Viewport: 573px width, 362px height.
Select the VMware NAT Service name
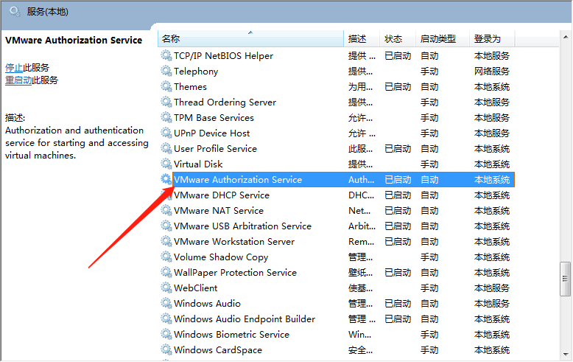219,211
